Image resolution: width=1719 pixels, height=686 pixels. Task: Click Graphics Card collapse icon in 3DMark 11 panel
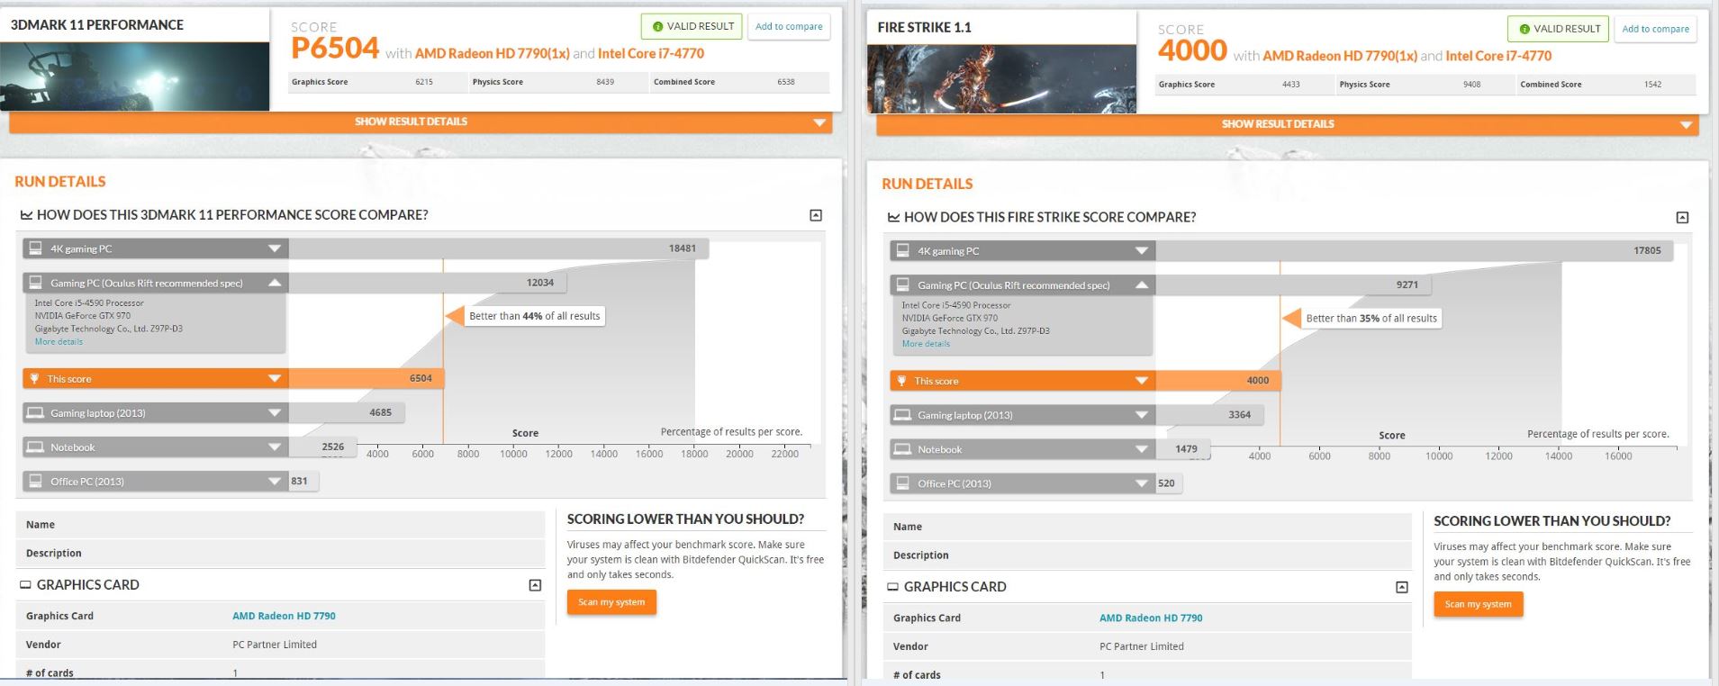click(x=535, y=585)
